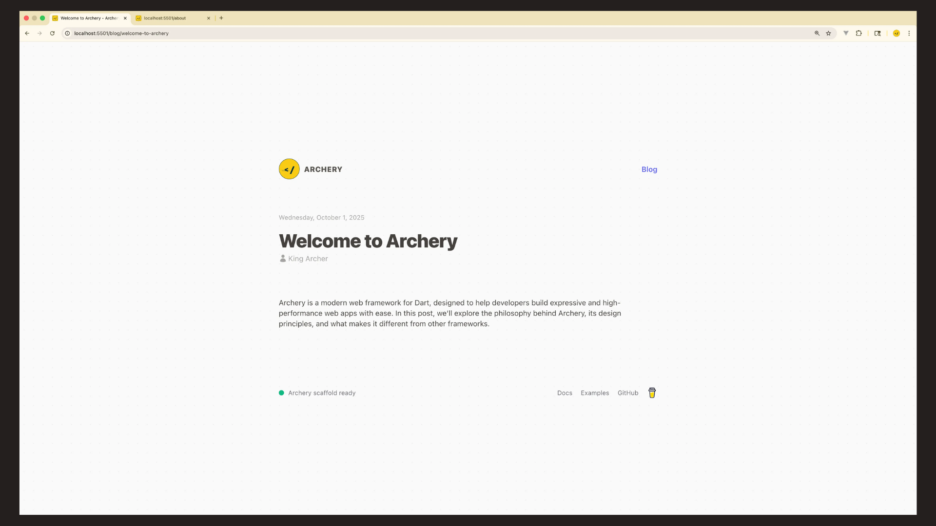Click the Archery yellow logo icon

coord(289,169)
